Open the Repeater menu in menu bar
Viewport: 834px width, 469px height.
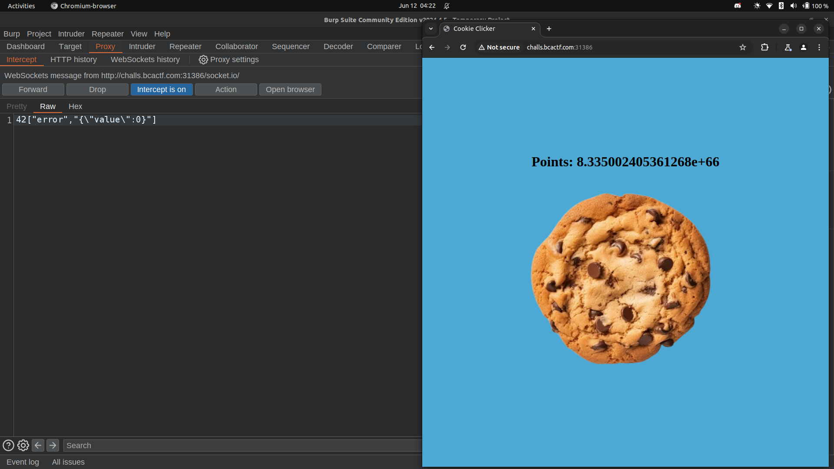point(107,34)
